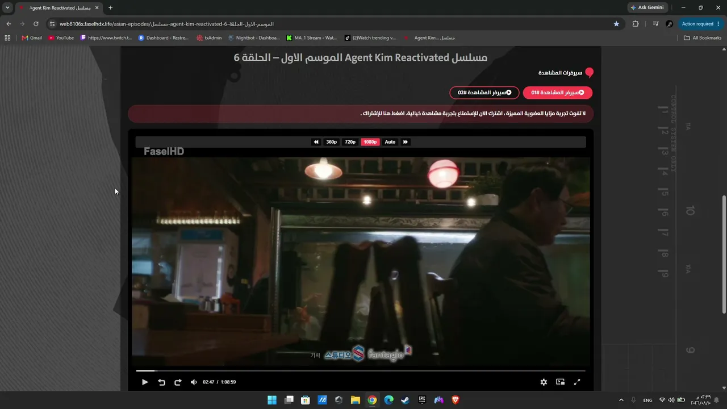The height and width of the screenshot is (409, 727).
Task: Click the browser forward button
Action: pyautogui.click(x=22, y=24)
